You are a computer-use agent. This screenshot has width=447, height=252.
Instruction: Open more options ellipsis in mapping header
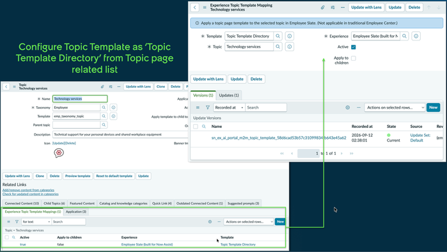coord(342,8)
